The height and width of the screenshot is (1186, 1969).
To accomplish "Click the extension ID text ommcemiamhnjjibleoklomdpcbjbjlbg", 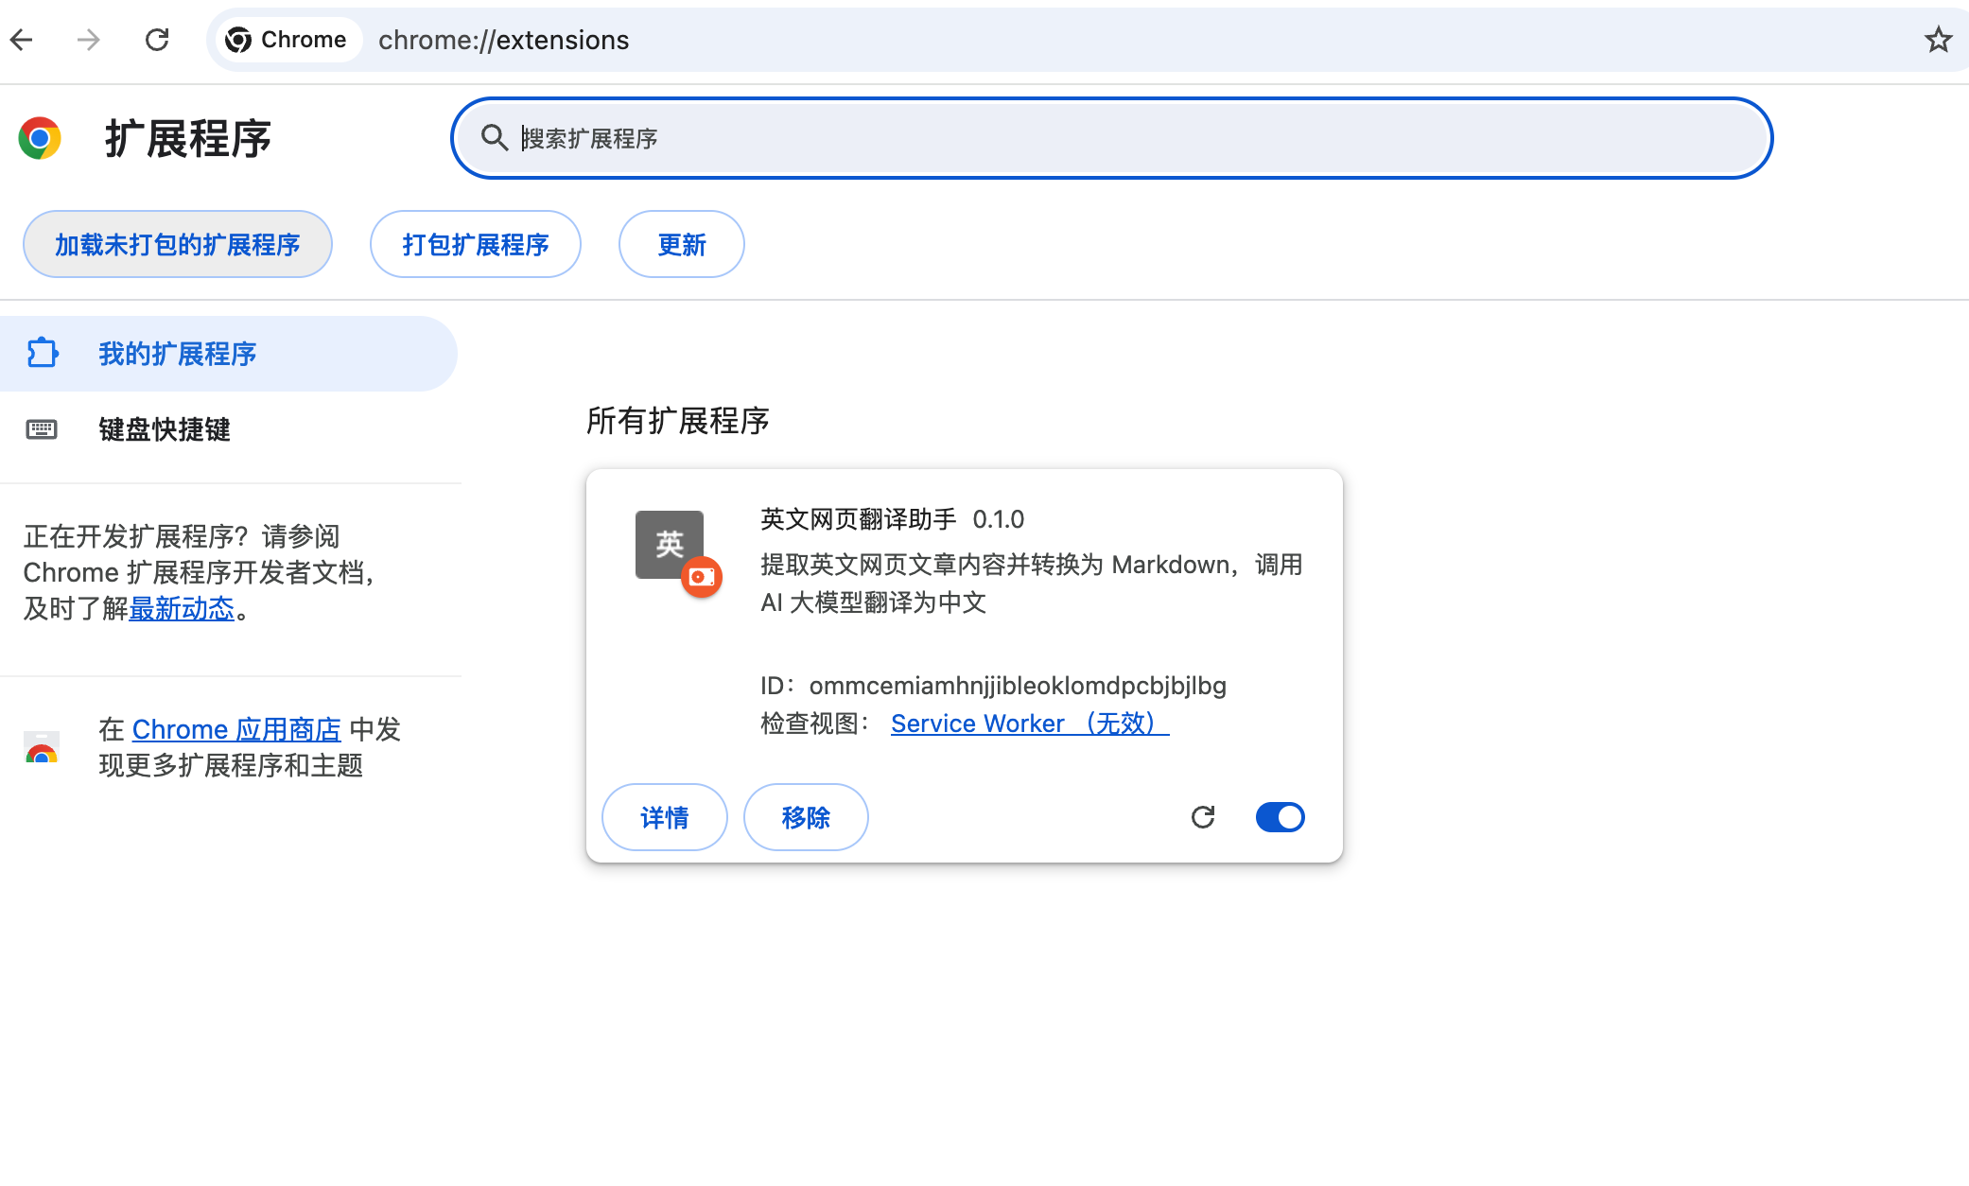I will (x=1018, y=686).
